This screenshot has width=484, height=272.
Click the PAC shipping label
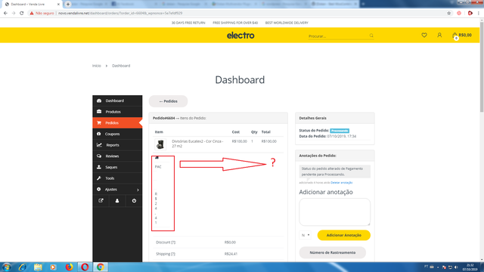pyautogui.click(x=158, y=167)
